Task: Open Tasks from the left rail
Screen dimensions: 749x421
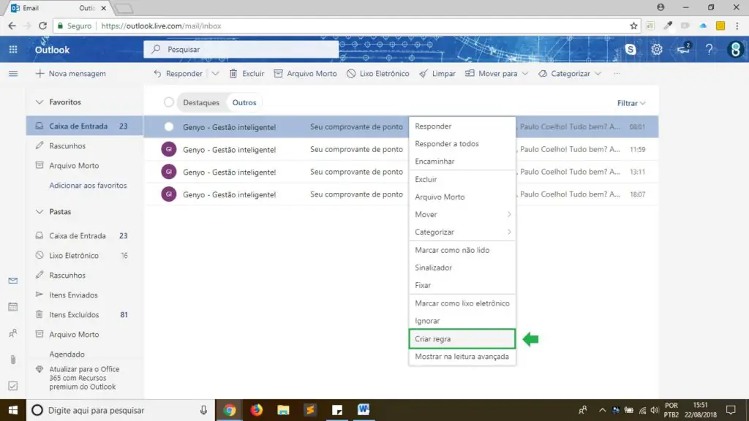Action: [x=13, y=386]
